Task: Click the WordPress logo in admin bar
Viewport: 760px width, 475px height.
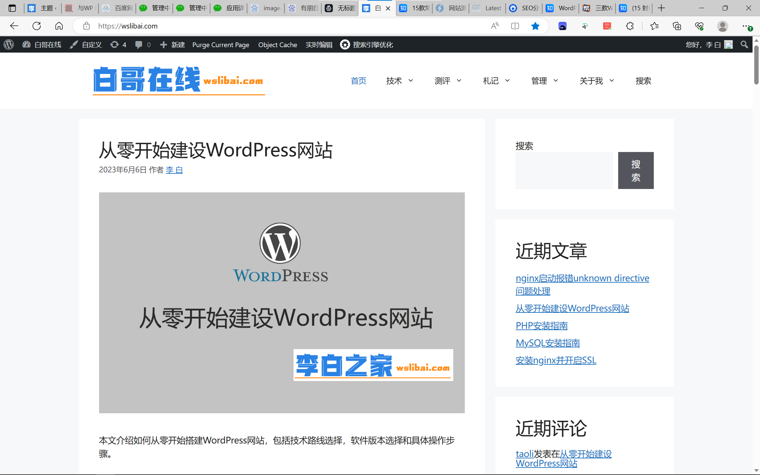Action: [9, 45]
